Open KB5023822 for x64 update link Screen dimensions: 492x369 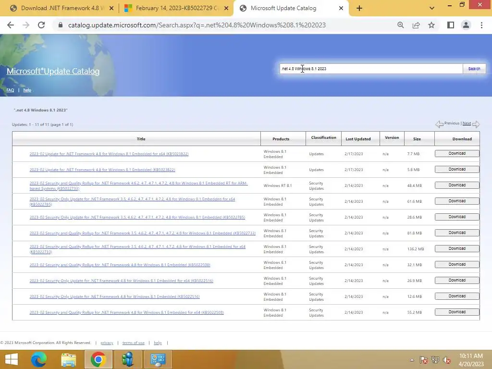point(109,154)
